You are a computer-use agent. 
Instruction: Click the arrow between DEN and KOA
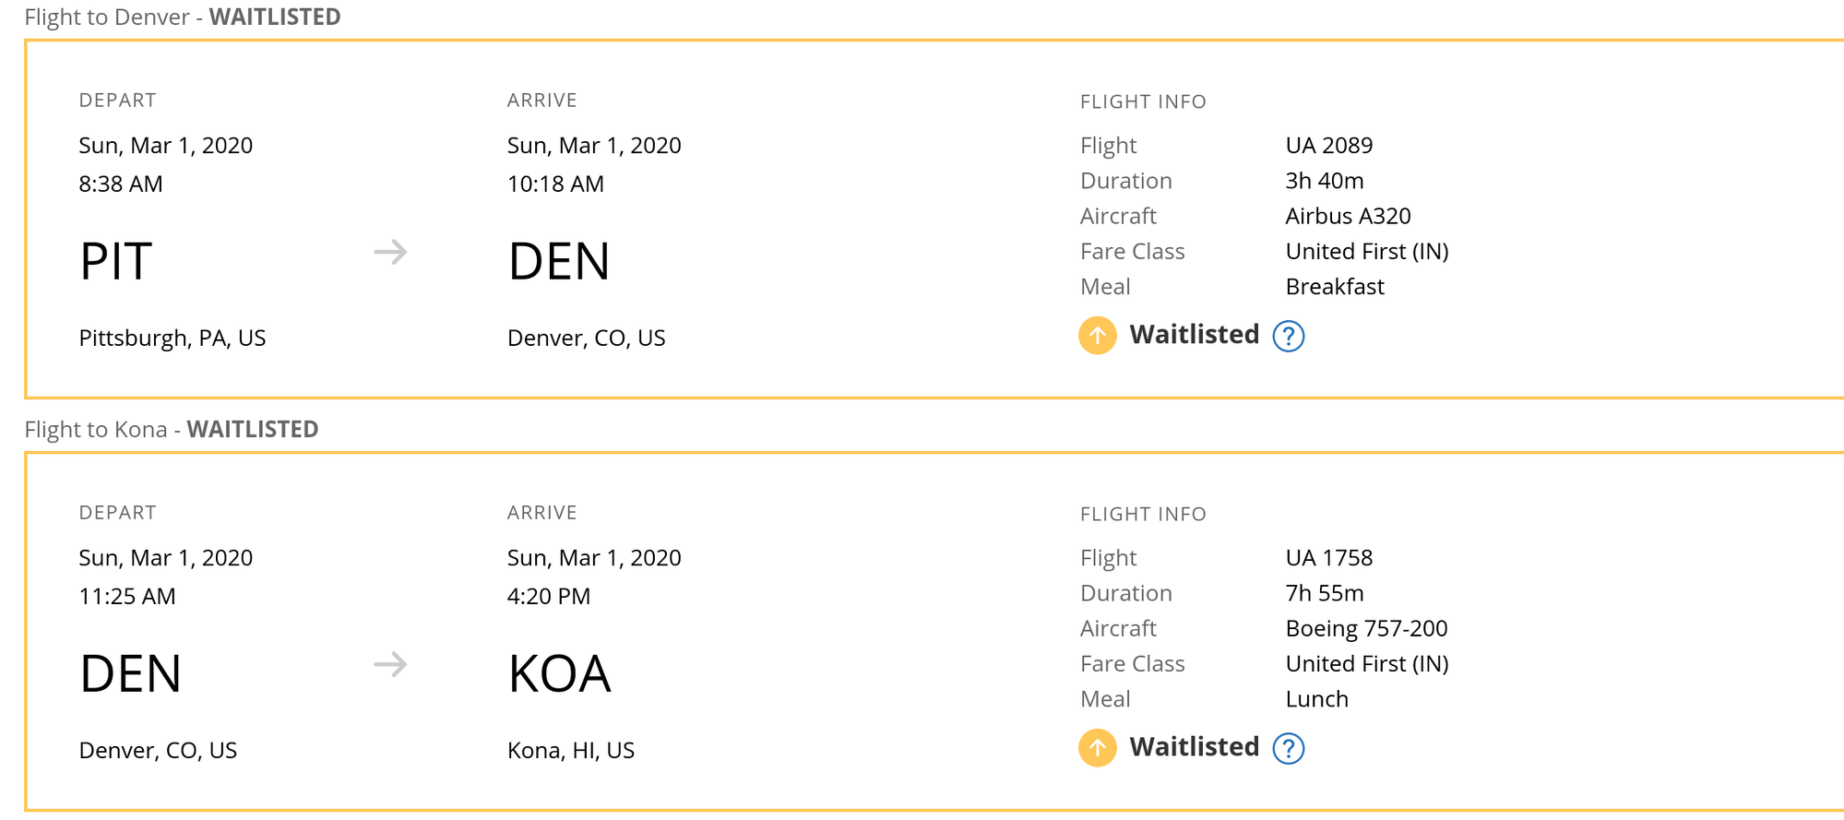(x=390, y=664)
